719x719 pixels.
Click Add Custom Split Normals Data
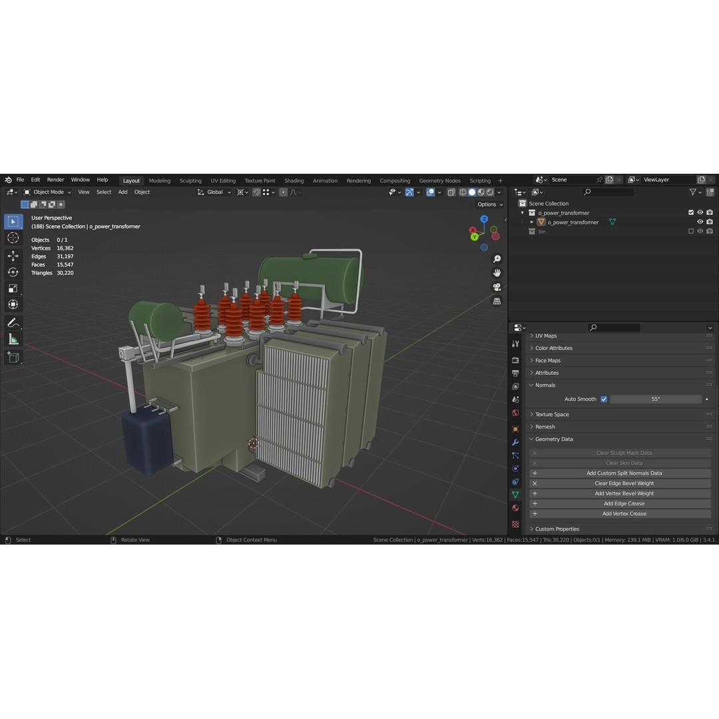tap(620, 474)
